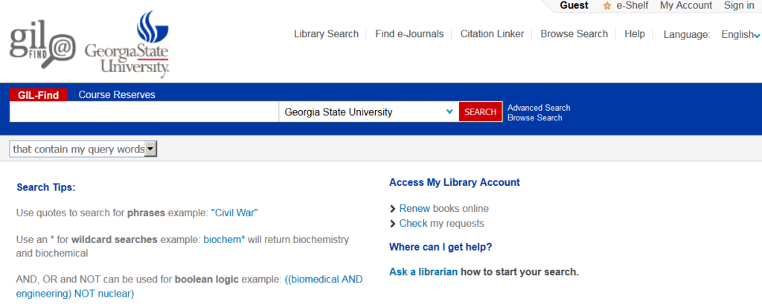Click the Sign in link
This screenshot has width=762, height=307.
(x=739, y=5)
